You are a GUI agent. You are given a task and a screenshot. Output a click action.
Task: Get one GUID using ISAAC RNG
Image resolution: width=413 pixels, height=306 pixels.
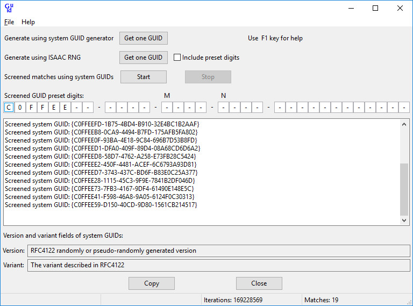(144, 58)
